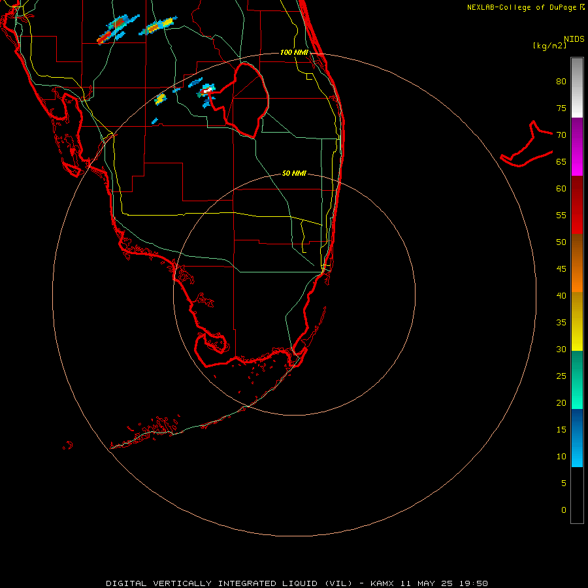This screenshot has height=588, width=588.
Task: Click the white-core storm cell beside Lake Okeechobee
Action: [206, 91]
